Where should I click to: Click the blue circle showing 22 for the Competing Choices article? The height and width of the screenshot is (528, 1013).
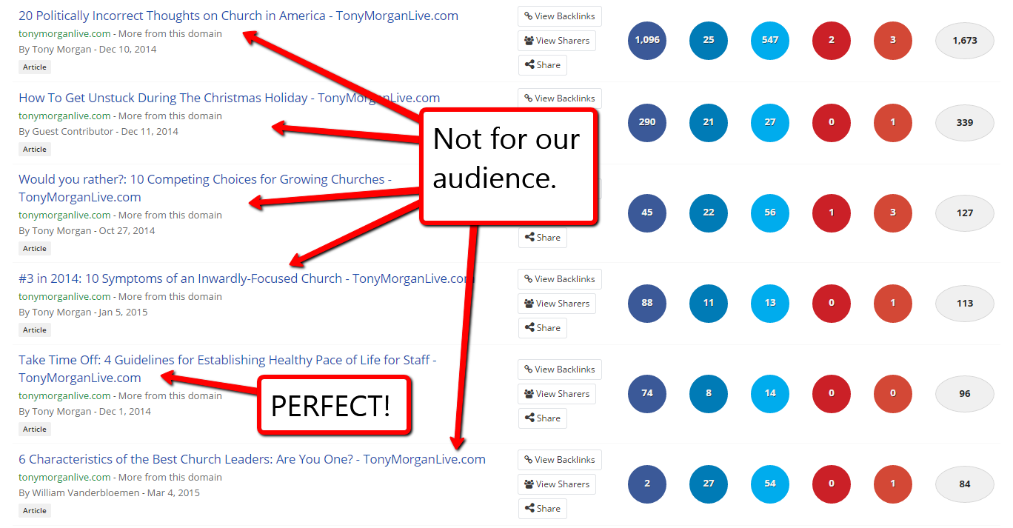(708, 213)
